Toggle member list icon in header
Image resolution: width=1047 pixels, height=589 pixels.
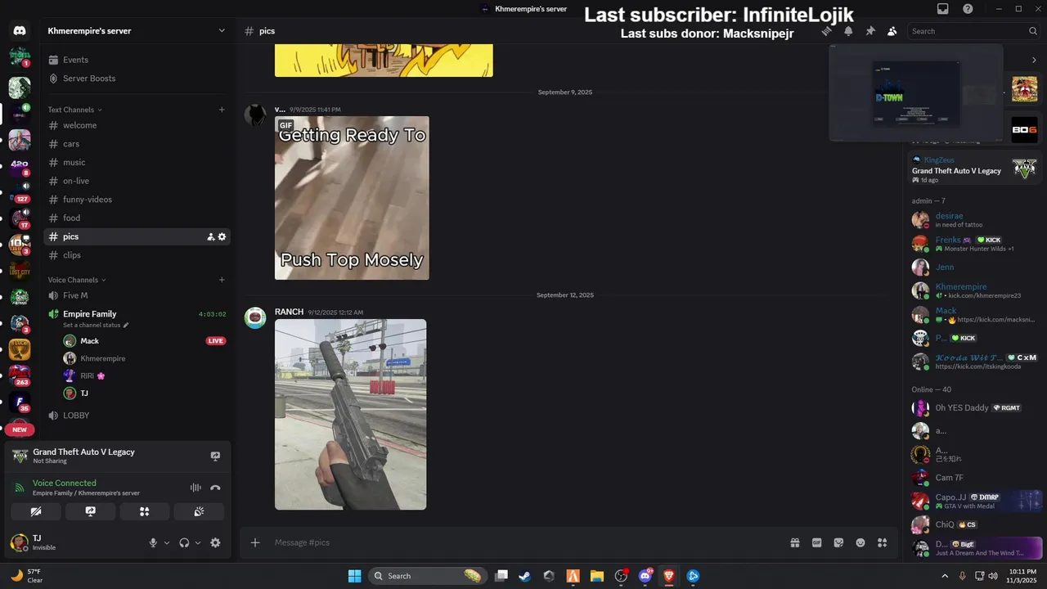click(x=892, y=31)
